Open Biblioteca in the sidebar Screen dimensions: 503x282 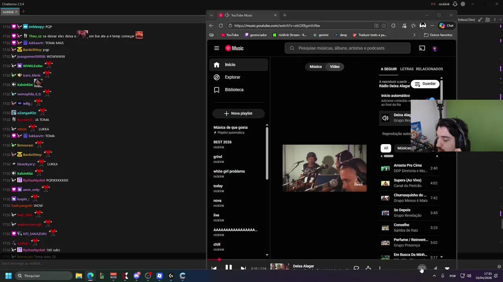click(x=239, y=90)
